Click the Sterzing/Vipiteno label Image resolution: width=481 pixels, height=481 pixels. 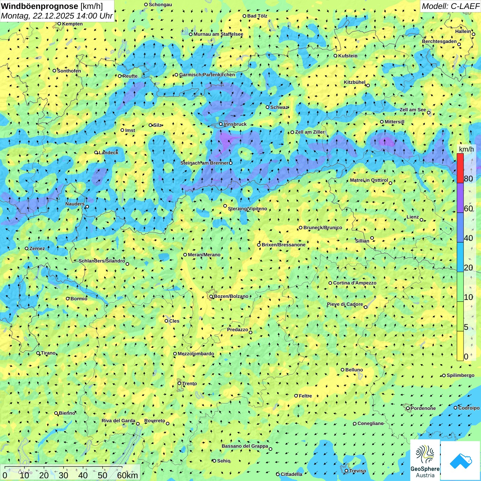[x=247, y=209]
